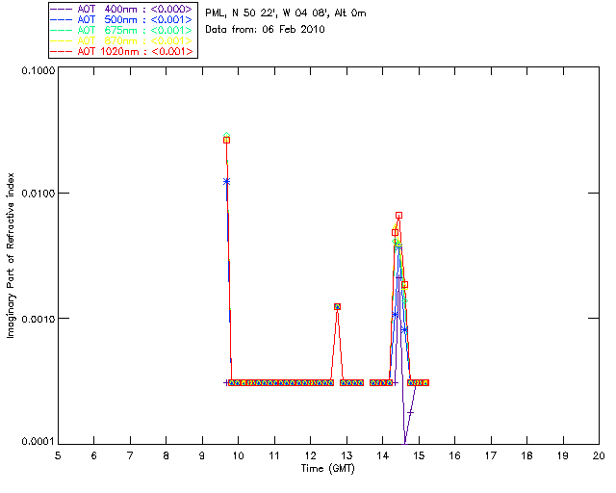The height and width of the screenshot is (493, 616).
Task: Click the red square marker at the first peak
Action: pyautogui.click(x=227, y=140)
